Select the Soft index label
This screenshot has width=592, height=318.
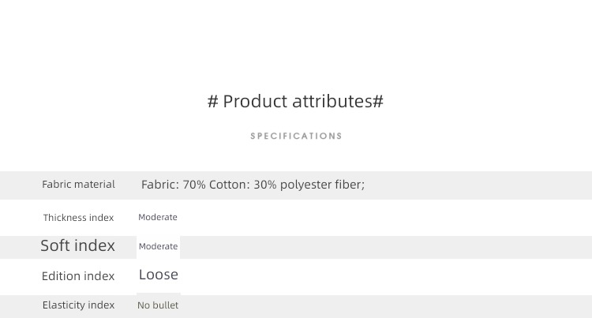(x=78, y=245)
